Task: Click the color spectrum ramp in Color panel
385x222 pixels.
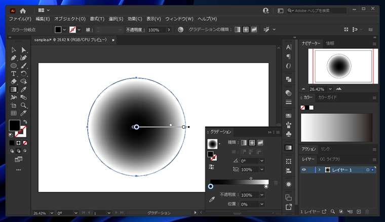Action: pos(337,127)
